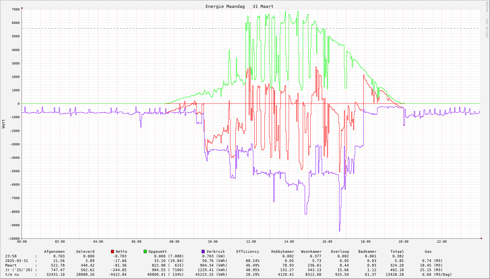The height and width of the screenshot is (279, 490).
Task: Click the vertical 'Watt' axis label
Action: click(4, 123)
